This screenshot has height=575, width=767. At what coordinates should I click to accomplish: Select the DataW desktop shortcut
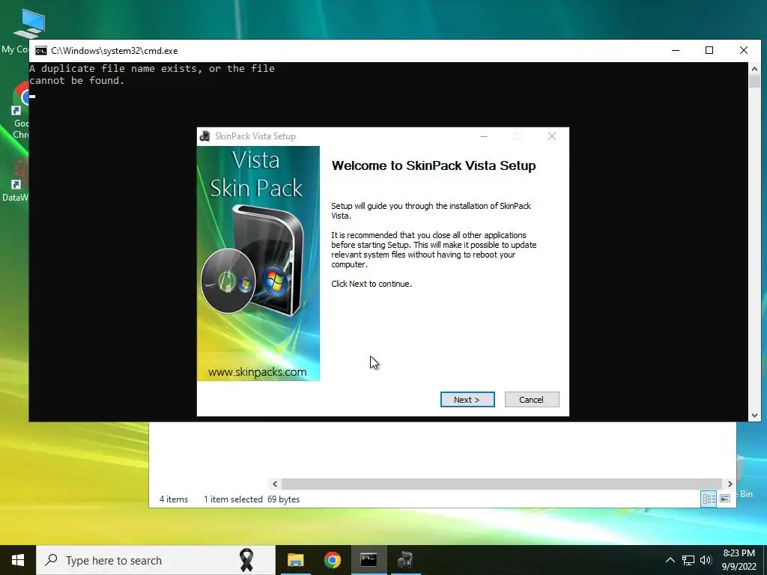[16, 180]
